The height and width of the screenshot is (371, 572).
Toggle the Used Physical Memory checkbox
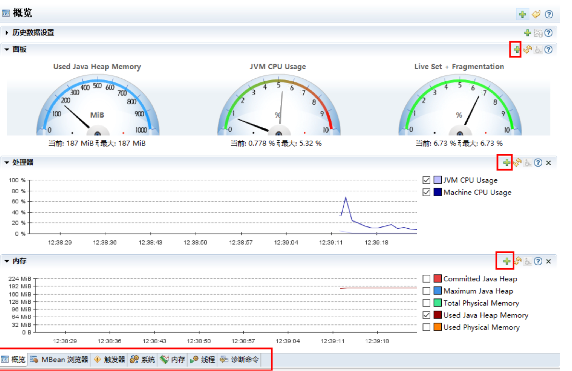coord(426,327)
